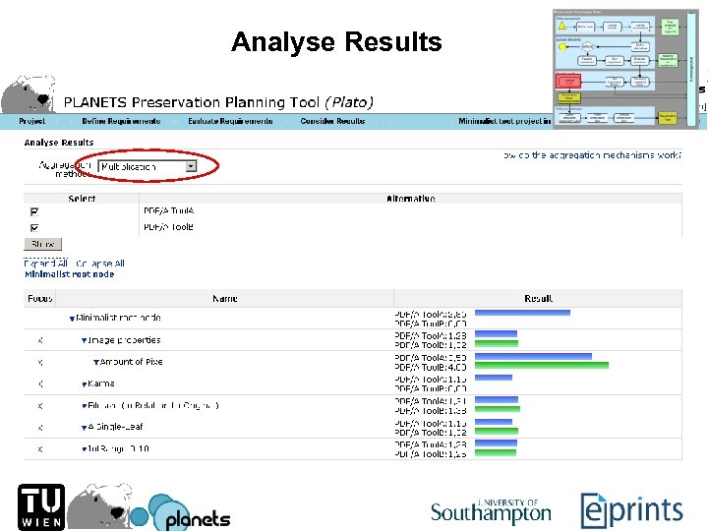Open the Project menu
Viewport: 708px width, 531px height.
32,121
